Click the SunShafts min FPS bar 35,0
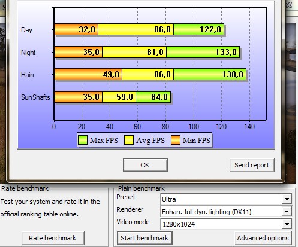298x247 pixels. (78, 97)
